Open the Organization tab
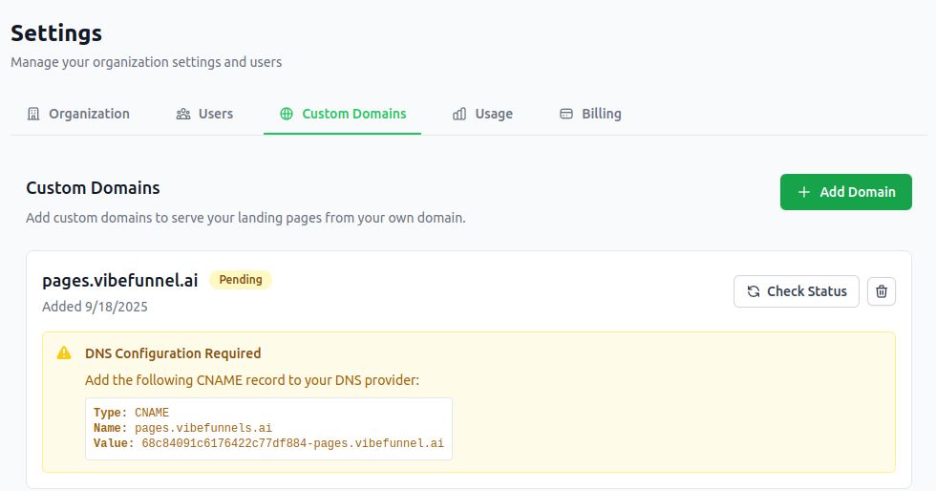Image resolution: width=936 pixels, height=491 pixels. coord(78,114)
